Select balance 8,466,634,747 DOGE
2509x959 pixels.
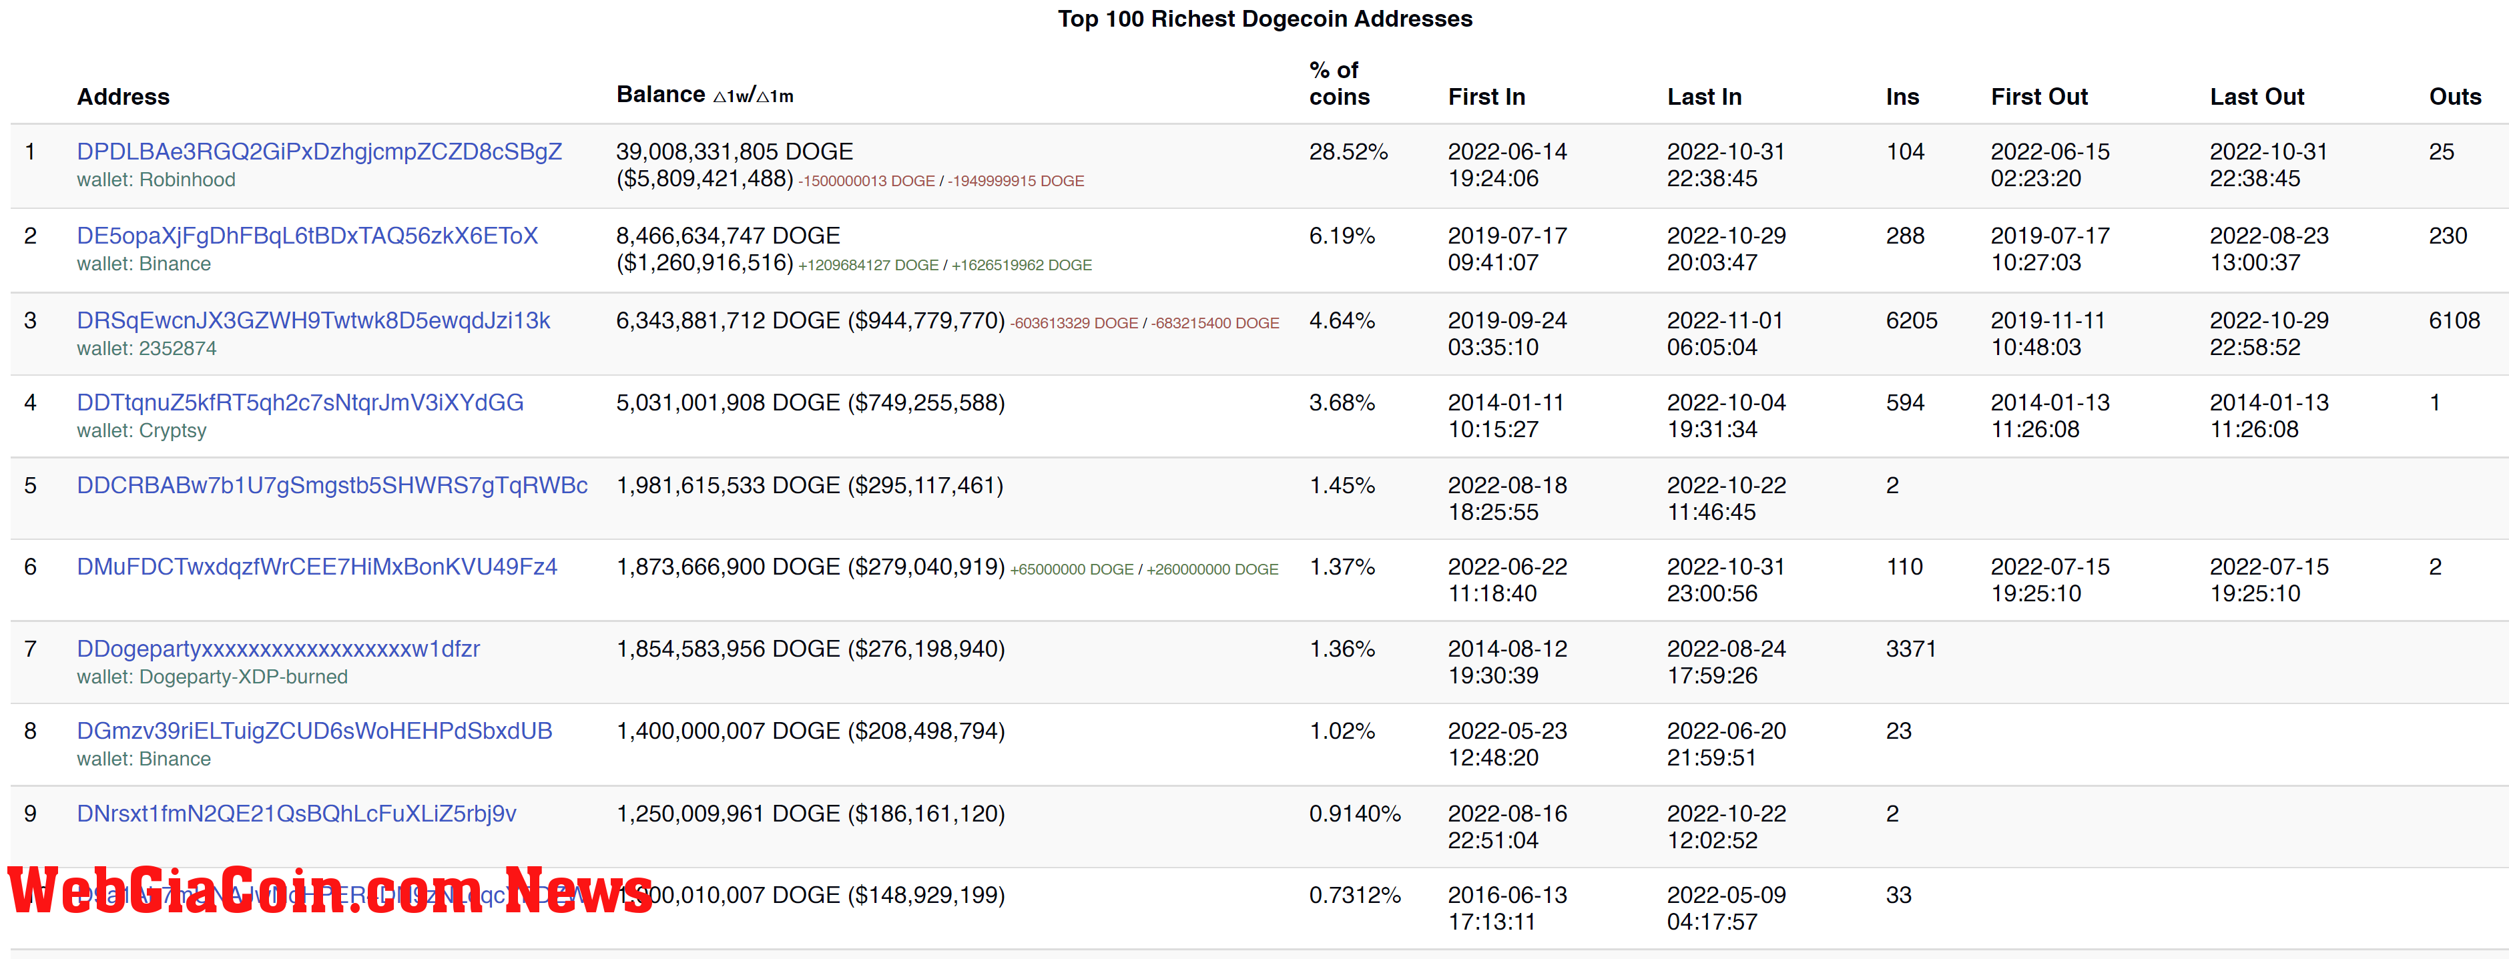(729, 236)
